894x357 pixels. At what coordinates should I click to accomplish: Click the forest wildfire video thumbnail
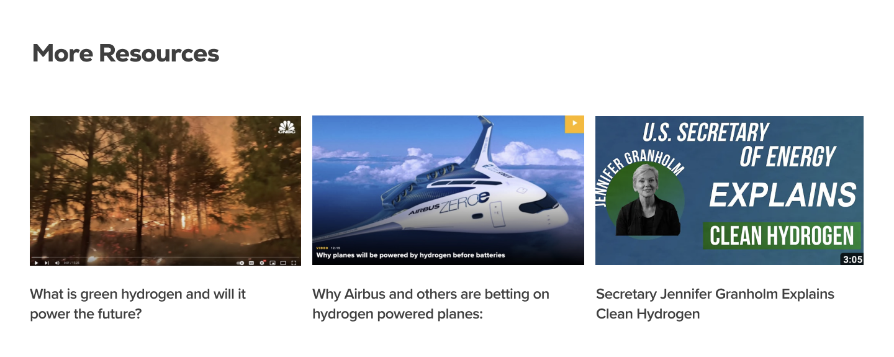point(165,191)
